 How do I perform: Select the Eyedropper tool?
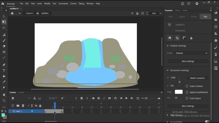click(4, 82)
